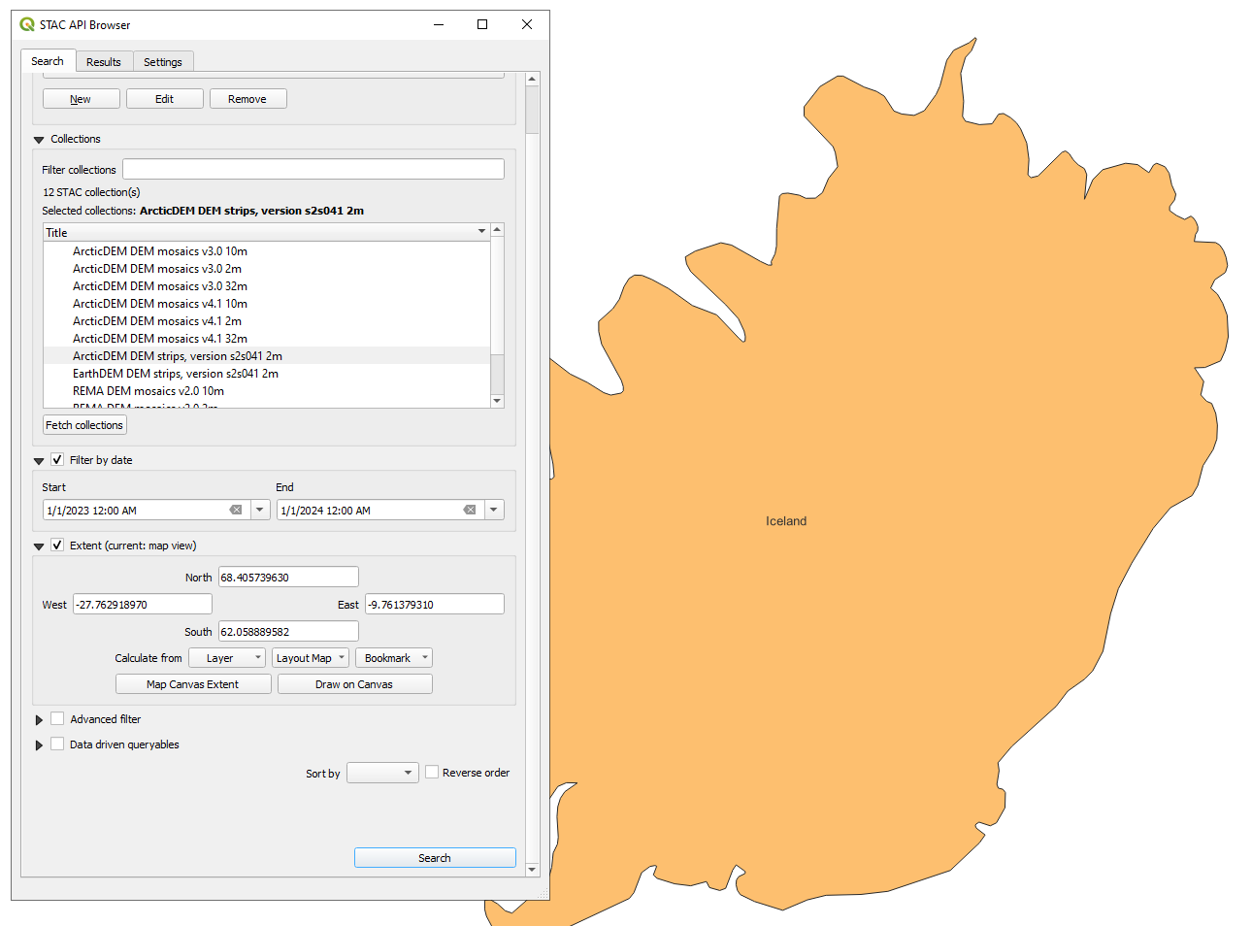The height and width of the screenshot is (926, 1252).
Task: Open the Start date calendar dropdown
Action: [x=260, y=510]
